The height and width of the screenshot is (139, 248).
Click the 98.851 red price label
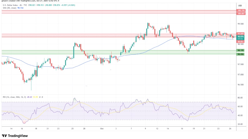point(240,41)
